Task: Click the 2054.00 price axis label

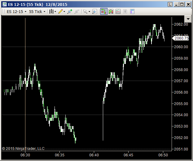Action: [x=181, y=115]
